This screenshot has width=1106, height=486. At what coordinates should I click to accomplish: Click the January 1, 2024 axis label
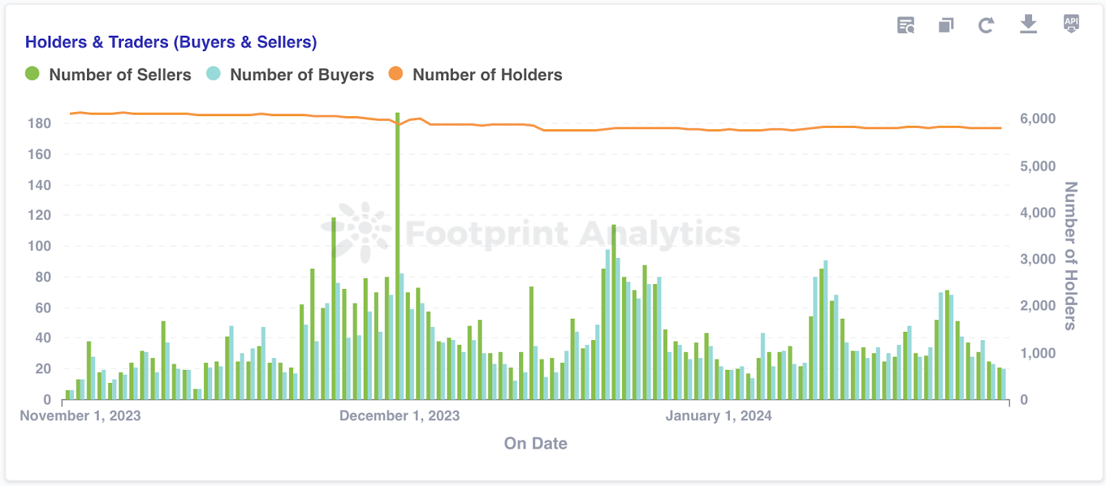(x=718, y=415)
